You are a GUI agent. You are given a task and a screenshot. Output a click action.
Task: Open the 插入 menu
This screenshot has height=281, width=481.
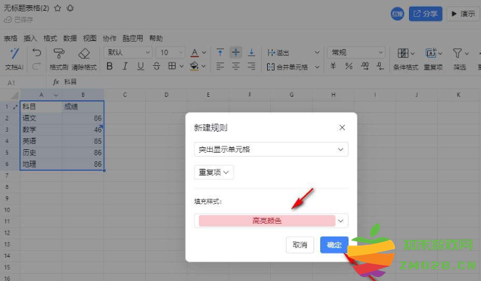click(30, 38)
